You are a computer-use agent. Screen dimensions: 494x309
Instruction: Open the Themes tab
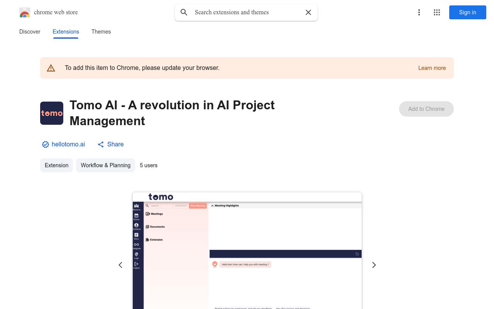[x=101, y=32]
